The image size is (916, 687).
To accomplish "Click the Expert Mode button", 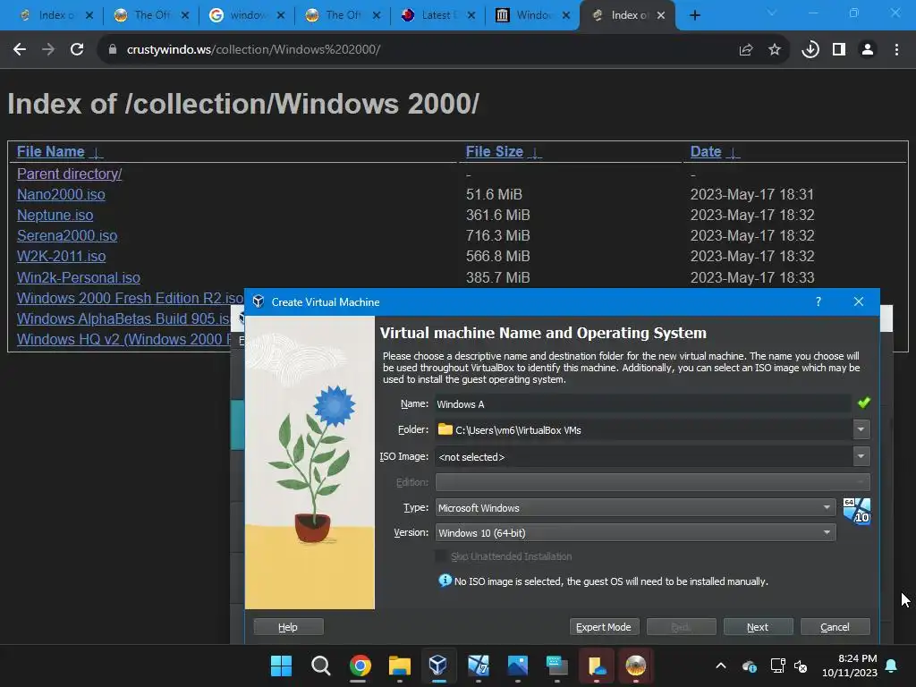I will [604, 627].
